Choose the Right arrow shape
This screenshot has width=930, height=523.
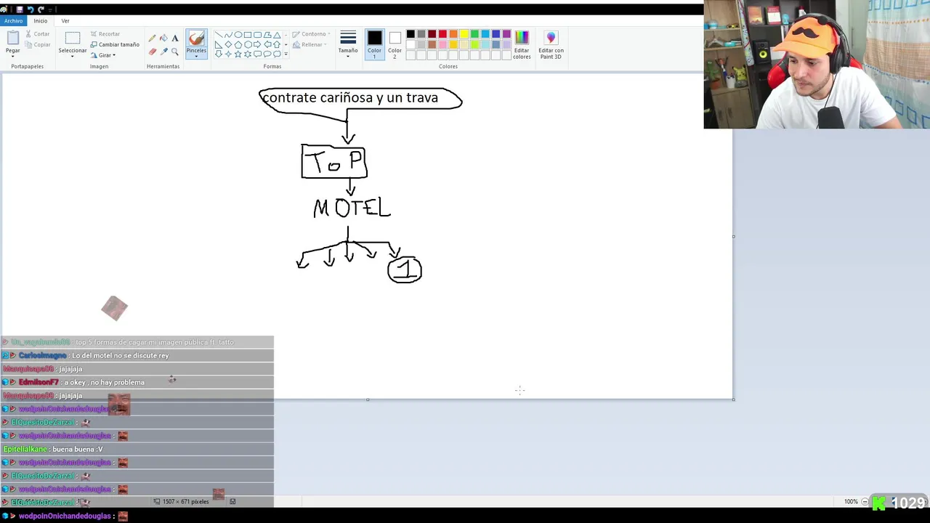257,44
